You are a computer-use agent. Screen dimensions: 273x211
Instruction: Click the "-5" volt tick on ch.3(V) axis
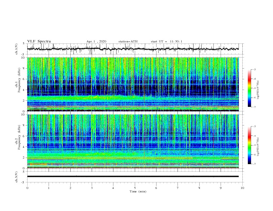pos(23,182)
